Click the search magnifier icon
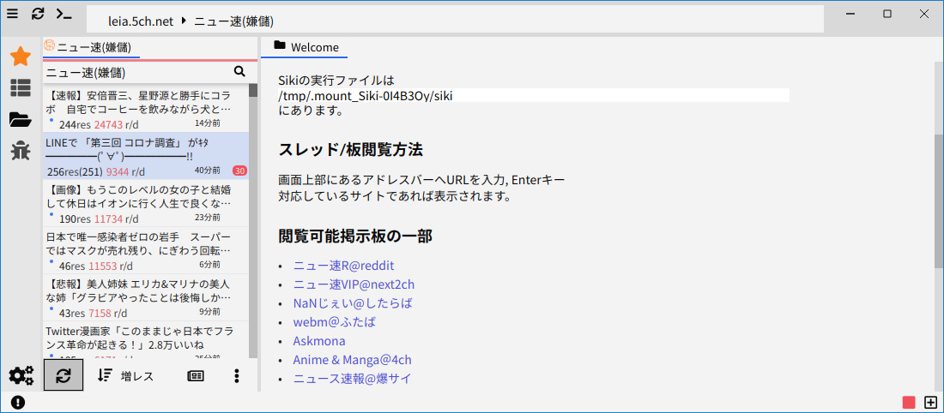This screenshot has height=413, width=944. tap(239, 72)
